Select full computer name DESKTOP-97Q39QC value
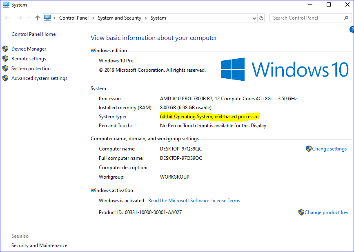This screenshot has height=252, width=354. [181, 158]
